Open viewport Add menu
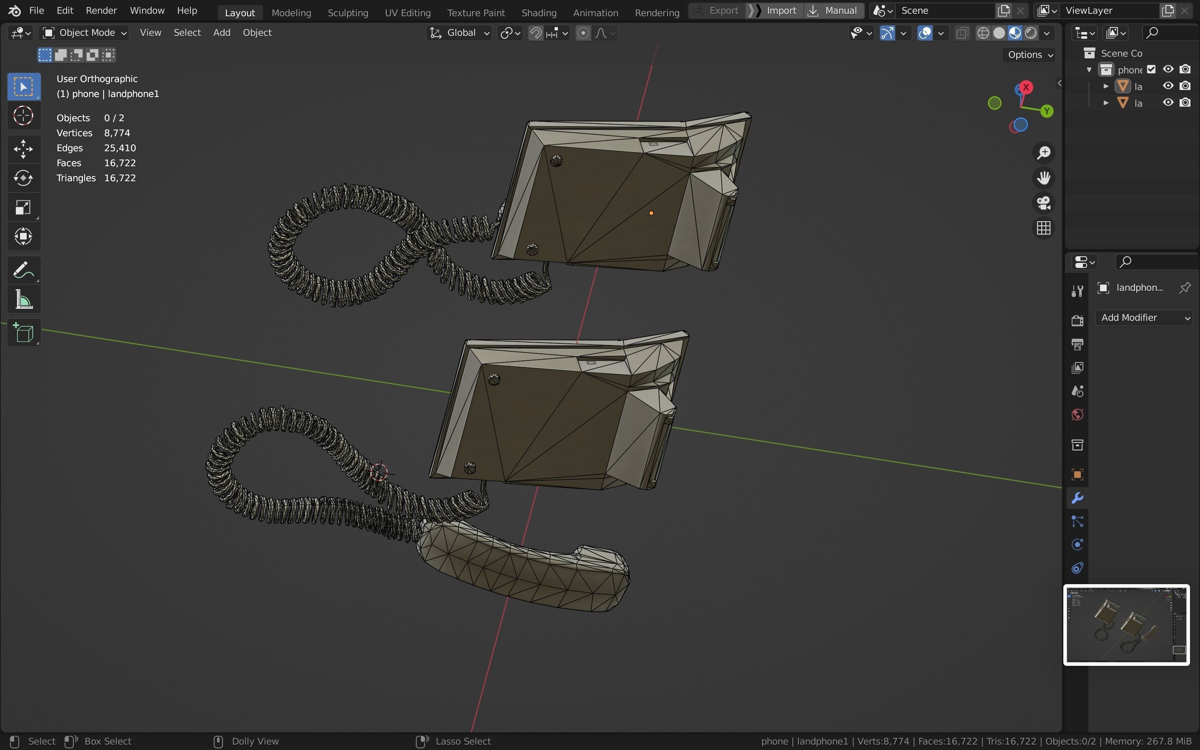The height and width of the screenshot is (750, 1200). (222, 33)
